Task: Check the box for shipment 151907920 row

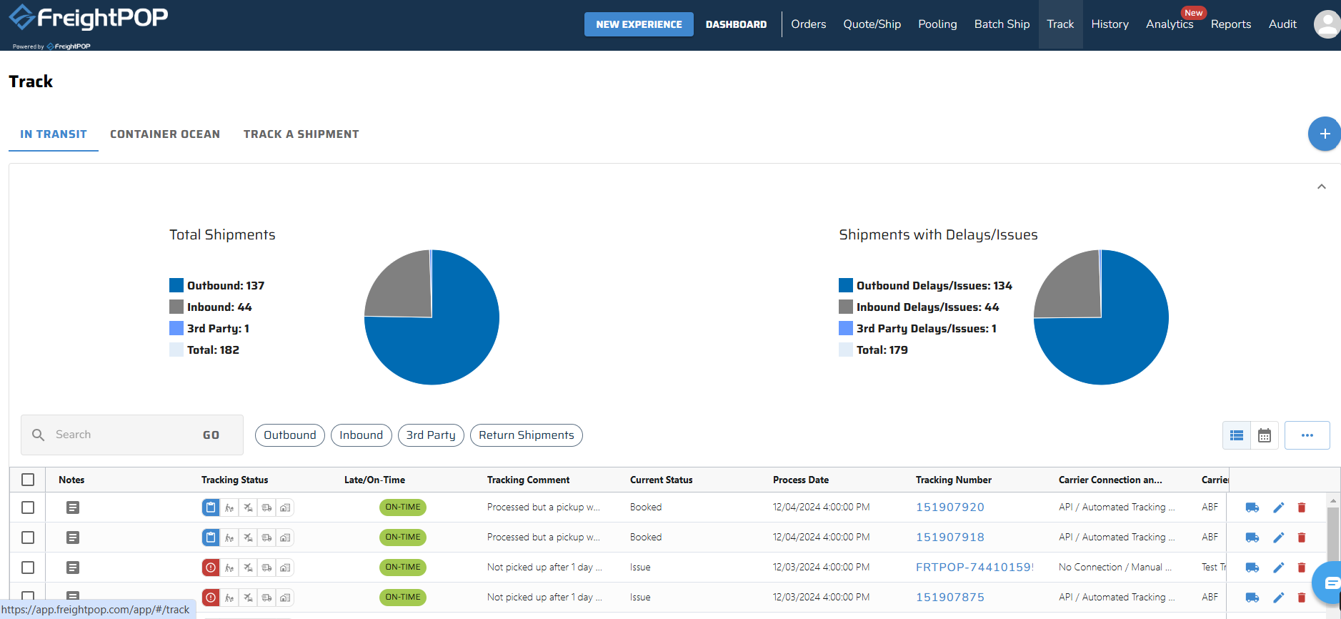Action: point(28,507)
